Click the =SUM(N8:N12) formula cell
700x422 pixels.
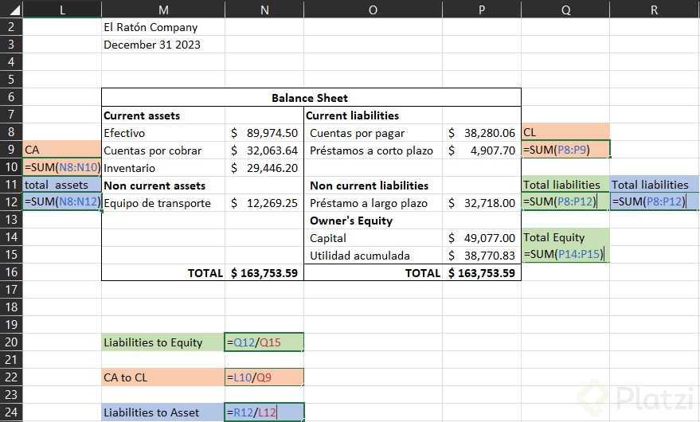click(62, 202)
